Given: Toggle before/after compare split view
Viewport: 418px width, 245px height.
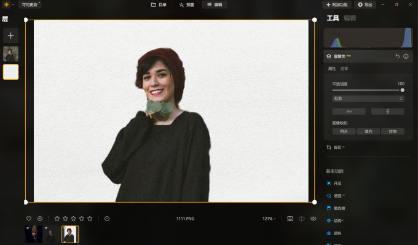Looking at the screenshot, I should point(301,219).
